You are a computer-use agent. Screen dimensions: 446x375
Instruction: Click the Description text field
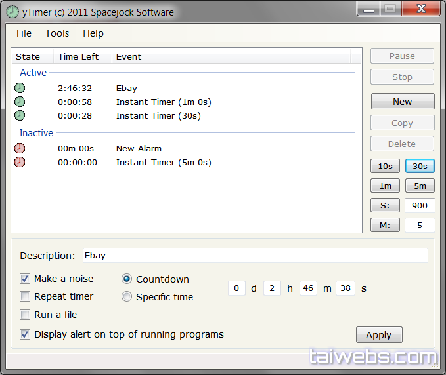pyautogui.click(x=255, y=256)
